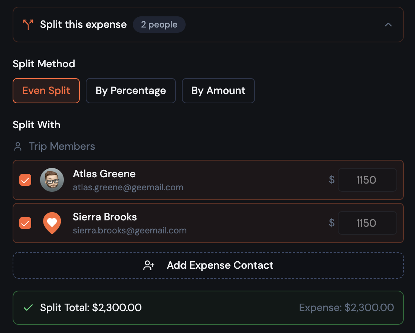Switch to the By Amount split method
Image resolution: width=415 pixels, height=333 pixels.
pos(218,91)
